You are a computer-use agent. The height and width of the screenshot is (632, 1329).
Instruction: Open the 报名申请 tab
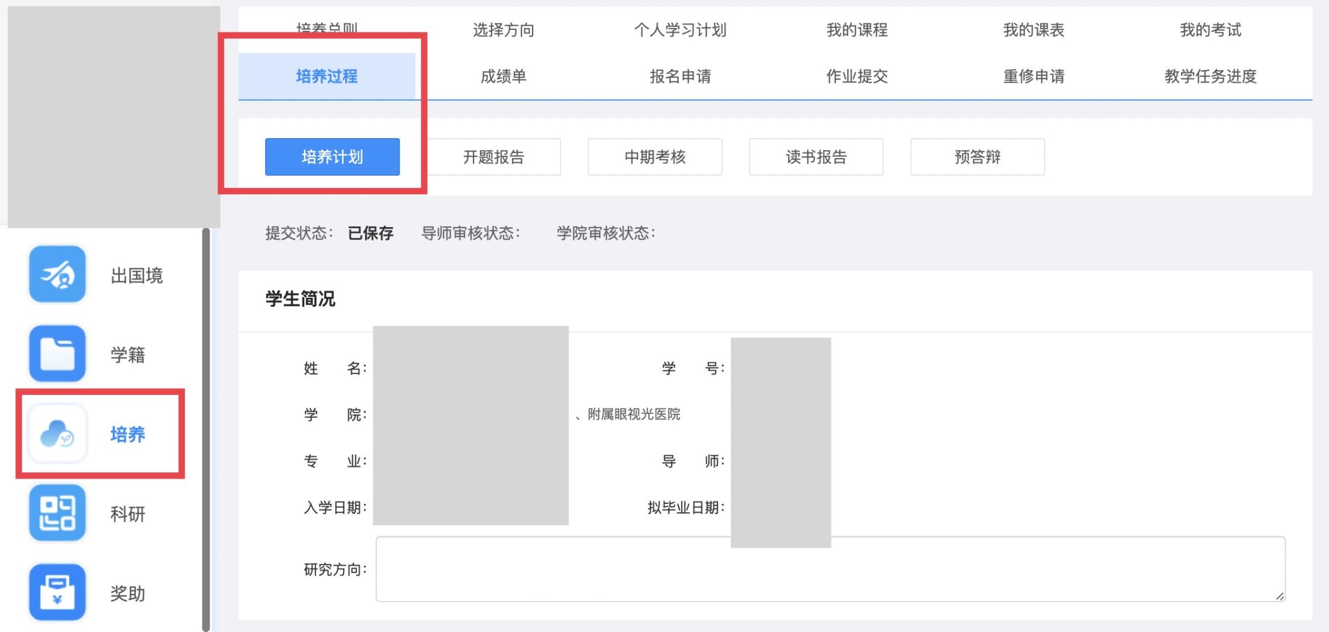[x=680, y=76]
